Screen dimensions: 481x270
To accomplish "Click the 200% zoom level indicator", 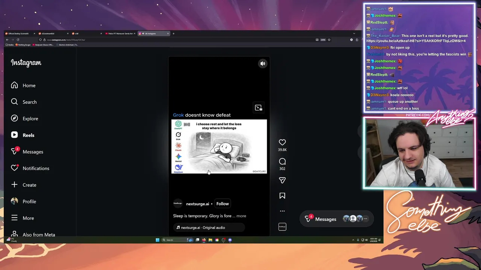I will (x=323, y=40).
